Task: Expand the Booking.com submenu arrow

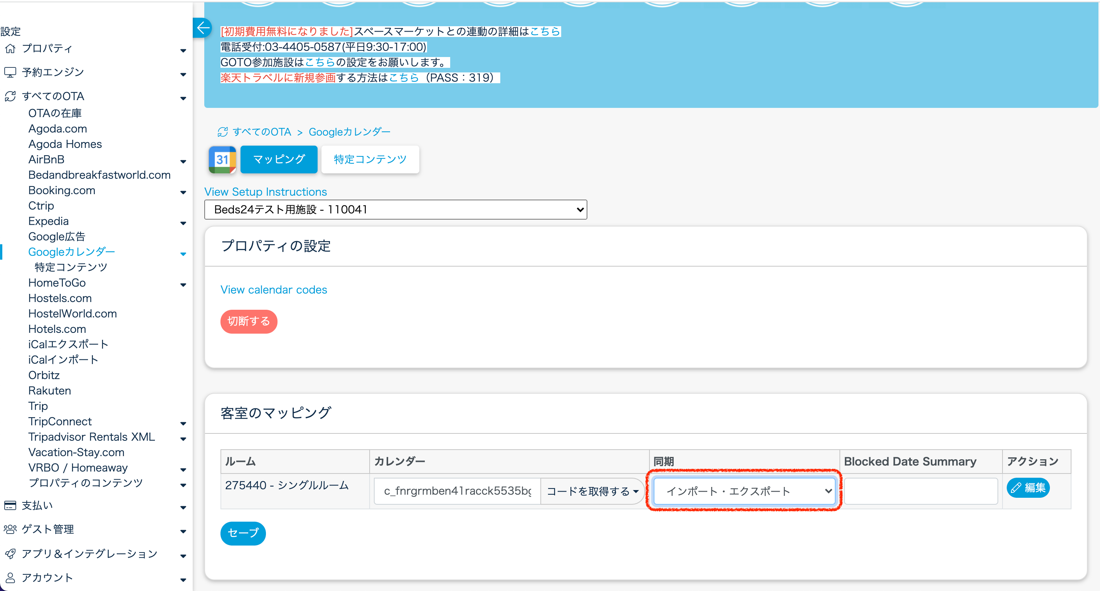Action: click(183, 193)
